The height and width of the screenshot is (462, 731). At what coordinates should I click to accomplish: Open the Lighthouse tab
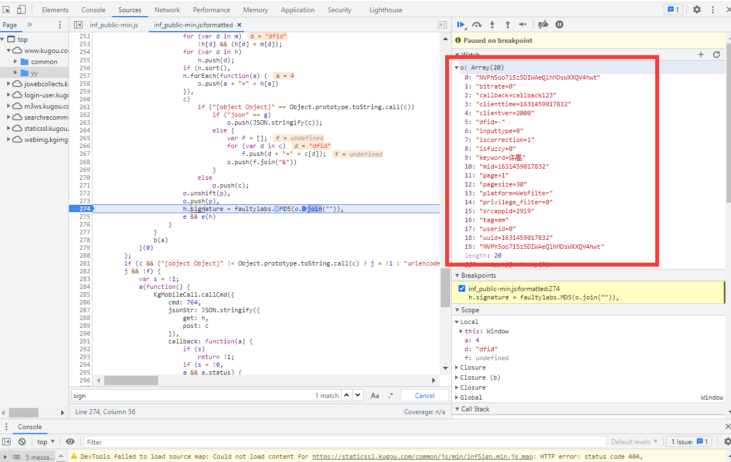[386, 9]
